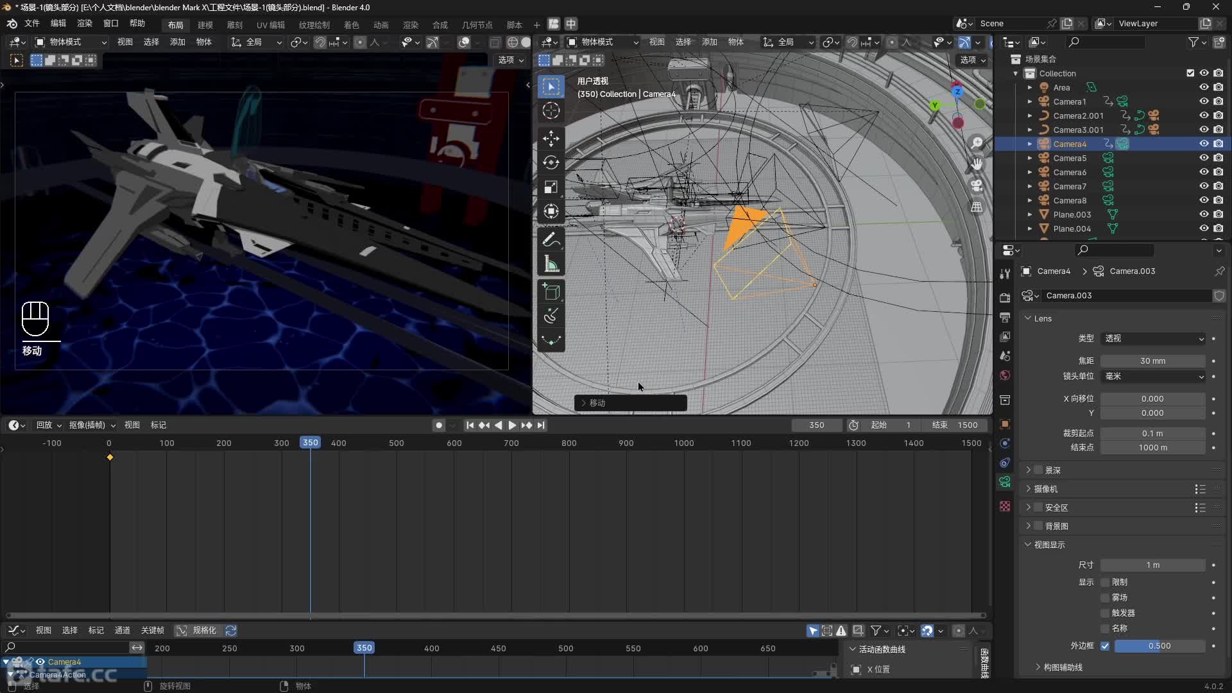The height and width of the screenshot is (693, 1232).
Task: Enable the 雾场 display checkbox
Action: pos(1105,598)
